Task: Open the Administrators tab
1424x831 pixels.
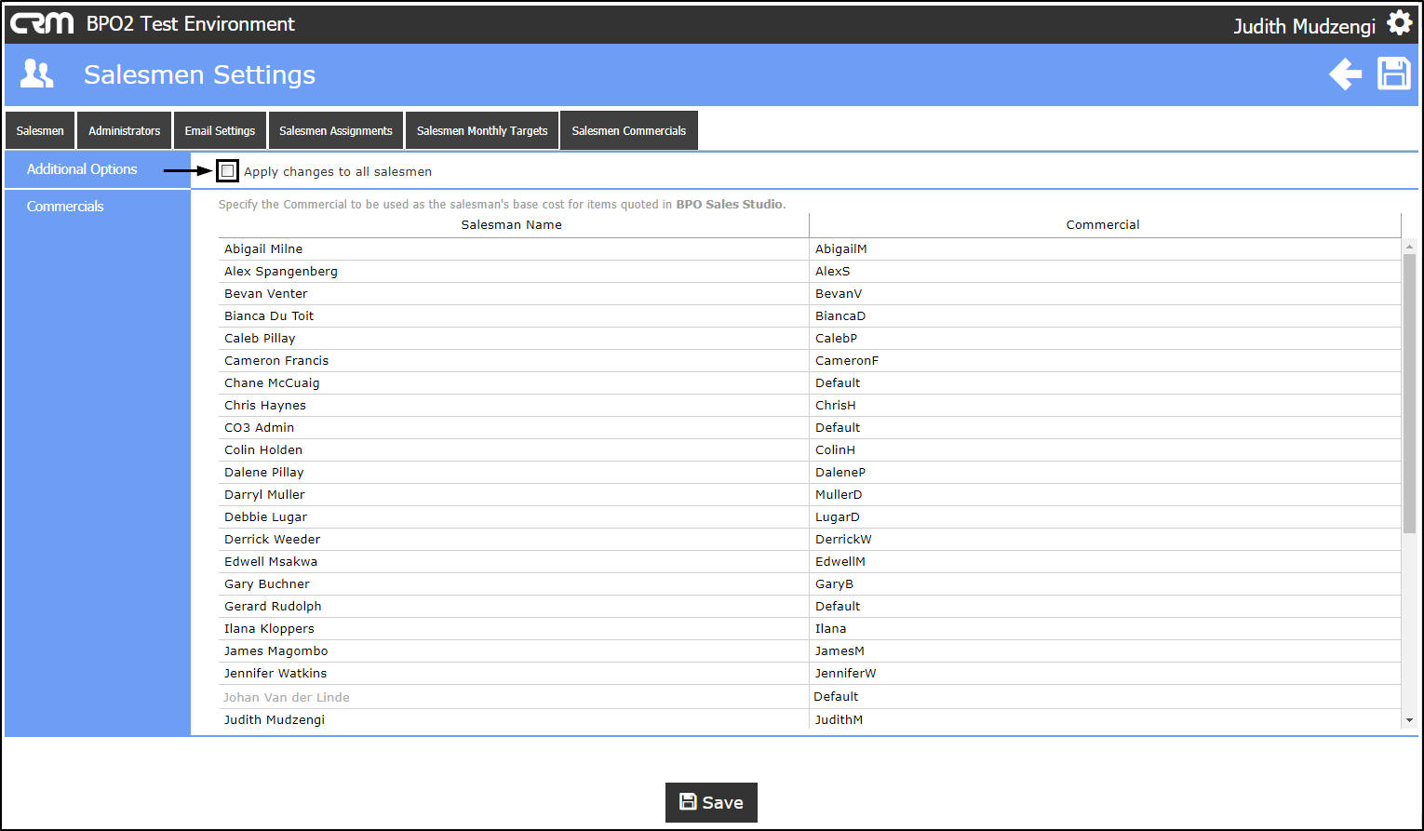Action: click(124, 130)
